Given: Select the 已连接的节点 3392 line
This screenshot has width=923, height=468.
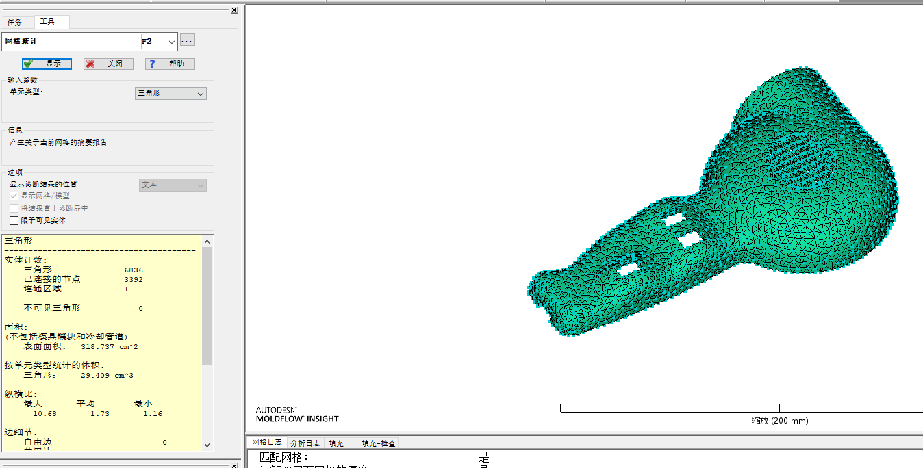Looking at the screenshot, I should pos(83,279).
